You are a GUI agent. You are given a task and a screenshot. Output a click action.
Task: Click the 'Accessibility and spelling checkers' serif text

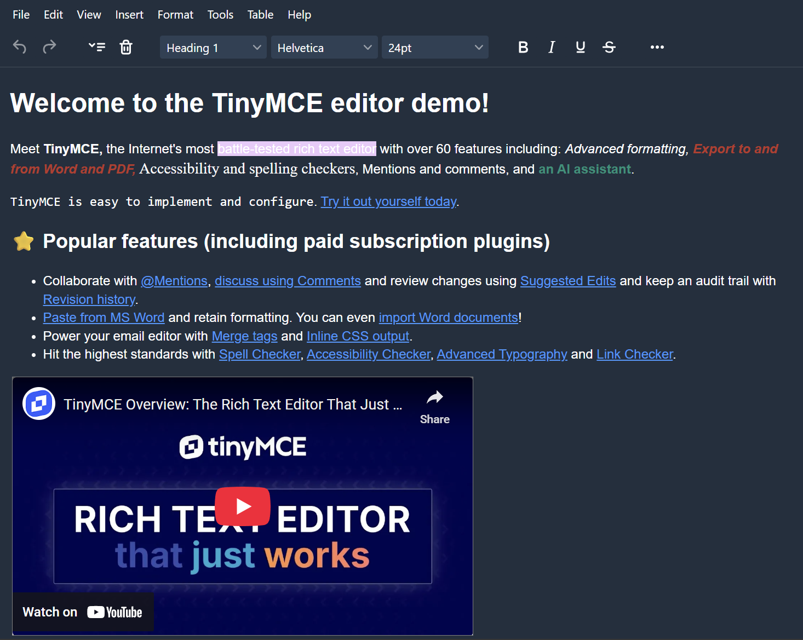[x=247, y=169]
